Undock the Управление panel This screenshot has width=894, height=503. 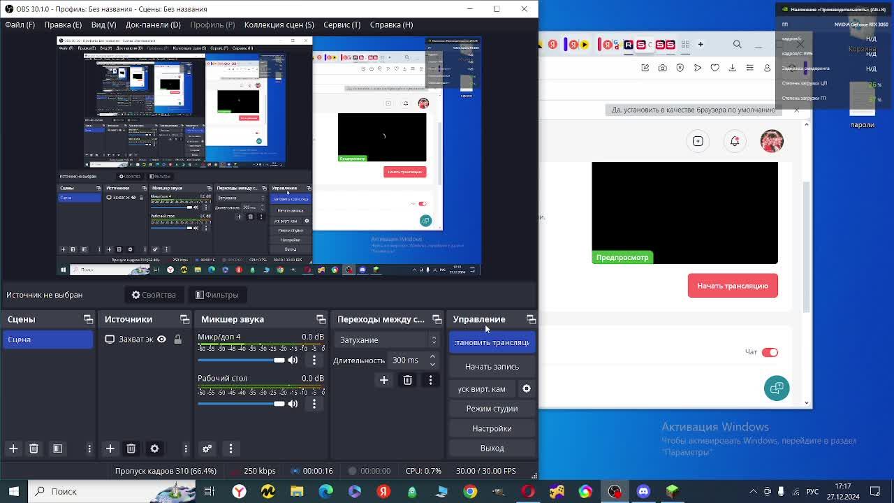[531, 319]
